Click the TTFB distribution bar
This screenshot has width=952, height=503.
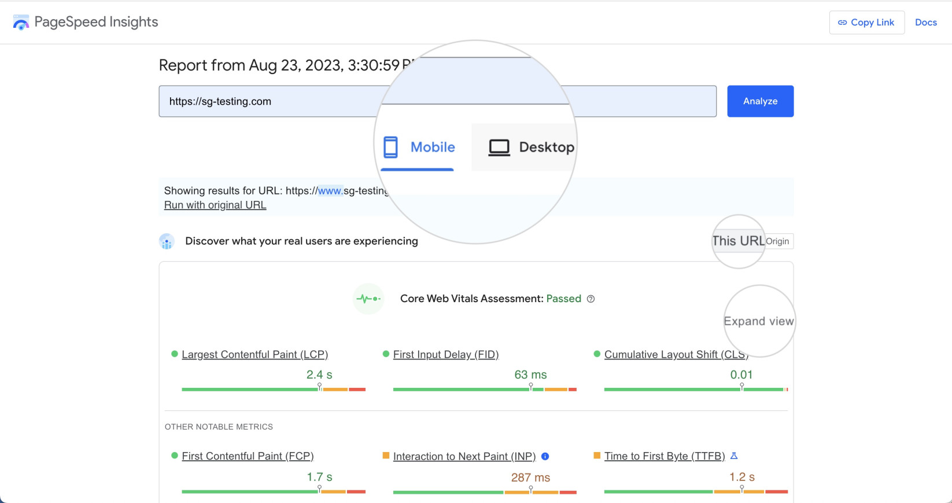point(696,492)
